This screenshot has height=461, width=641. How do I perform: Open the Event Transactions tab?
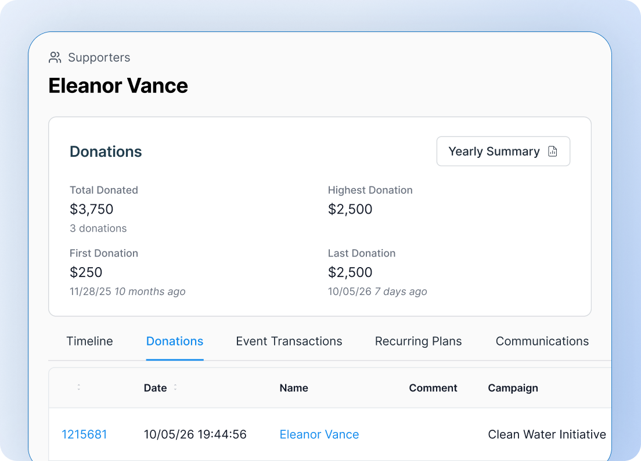coord(289,341)
